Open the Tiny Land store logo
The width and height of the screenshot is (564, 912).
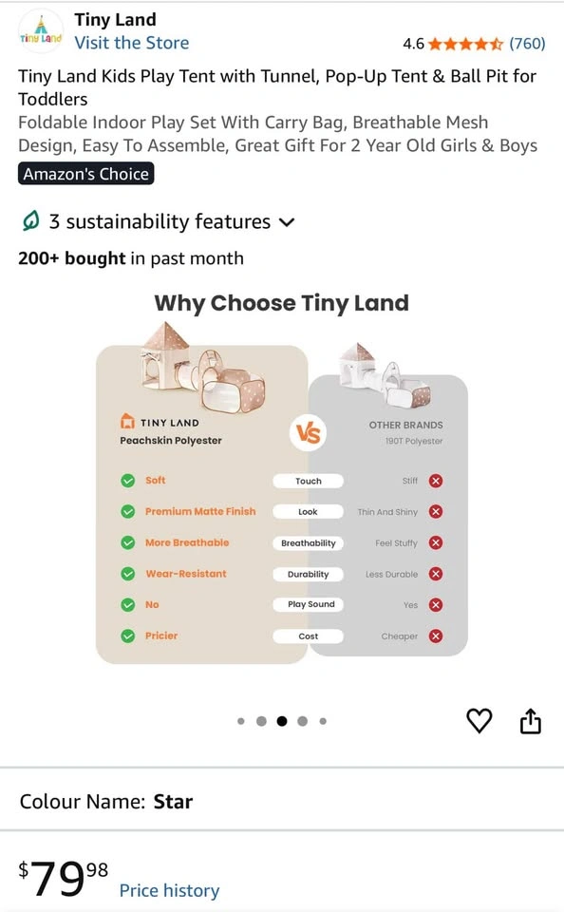[x=41, y=31]
